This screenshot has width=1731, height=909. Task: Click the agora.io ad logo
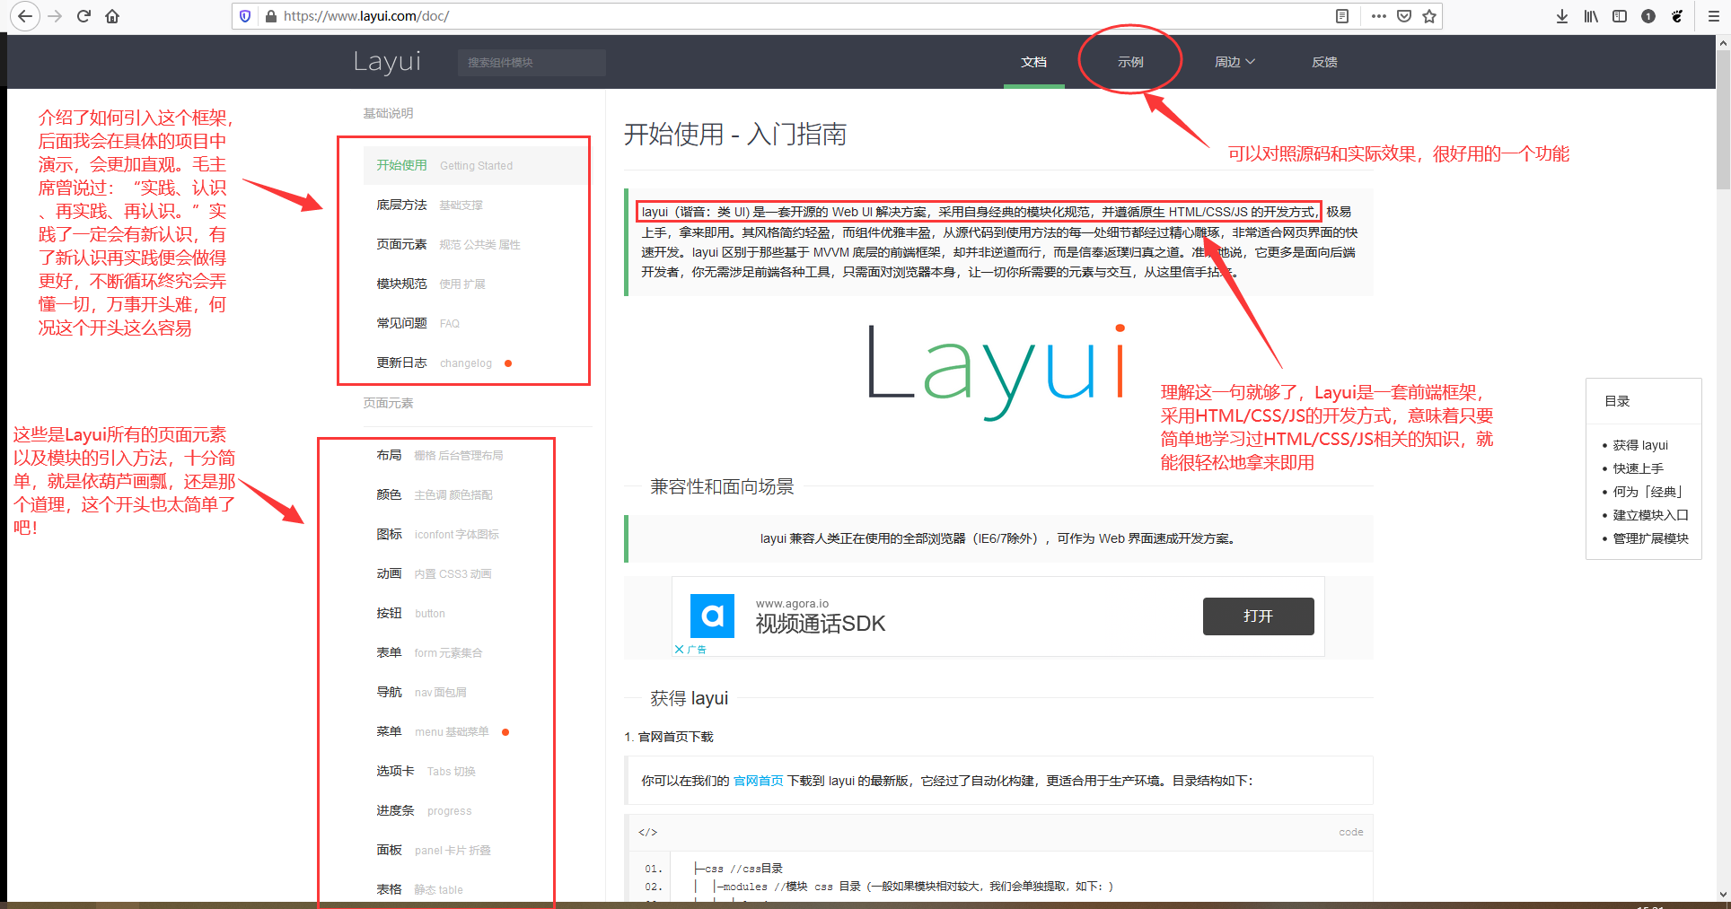[x=712, y=616]
